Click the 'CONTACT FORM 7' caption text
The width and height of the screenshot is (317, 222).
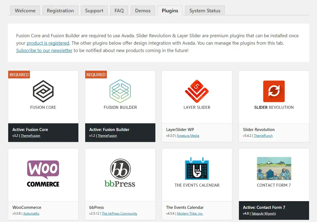pos(274,185)
